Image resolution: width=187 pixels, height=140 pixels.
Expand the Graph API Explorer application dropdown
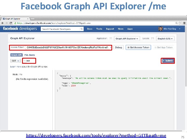[x=127, y=39]
